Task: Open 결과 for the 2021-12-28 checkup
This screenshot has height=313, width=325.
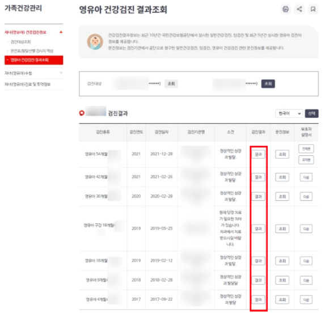Action: (258, 154)
